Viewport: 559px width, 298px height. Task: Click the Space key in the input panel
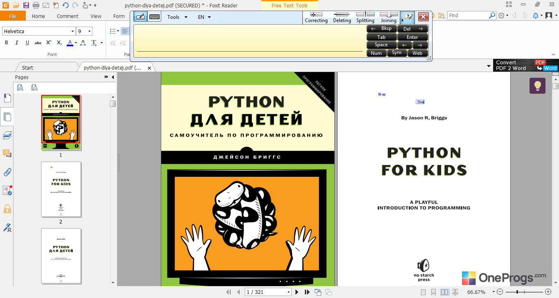click(x=381, y=45)
